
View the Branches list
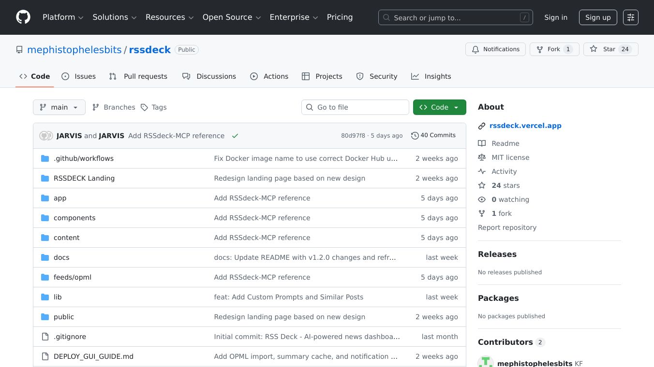(x=114, y=107)
